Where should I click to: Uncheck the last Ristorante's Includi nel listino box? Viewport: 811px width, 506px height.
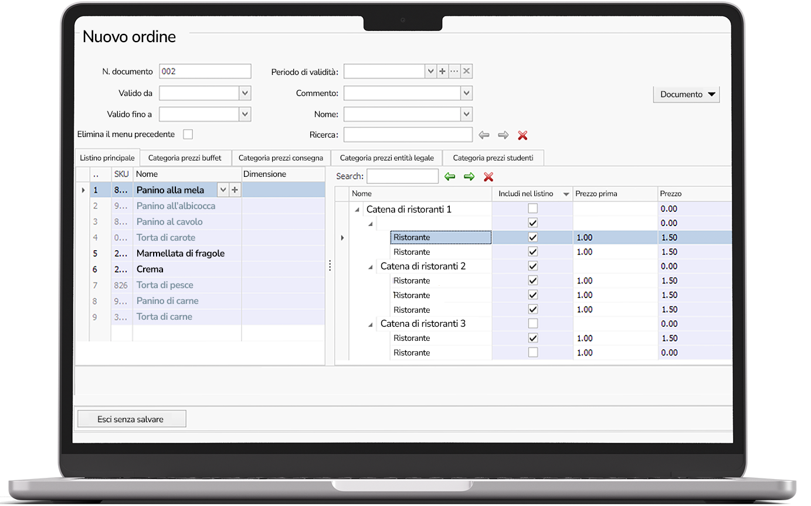[x=532, y=352]
